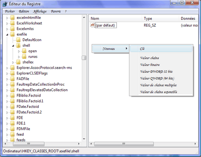Select the feed key

(x=20, y=134)
